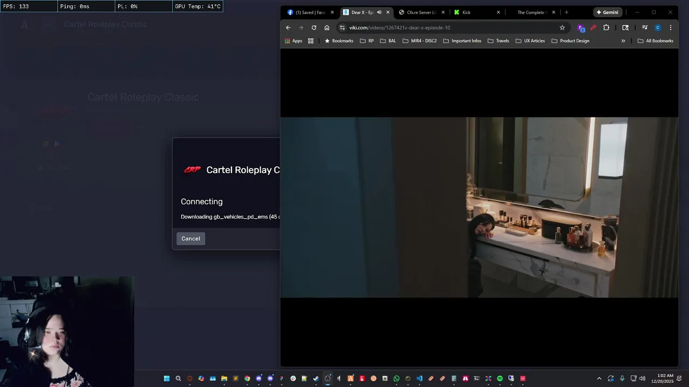Open the volume control in tray
The image size is (689, 387).
(642, 378)
